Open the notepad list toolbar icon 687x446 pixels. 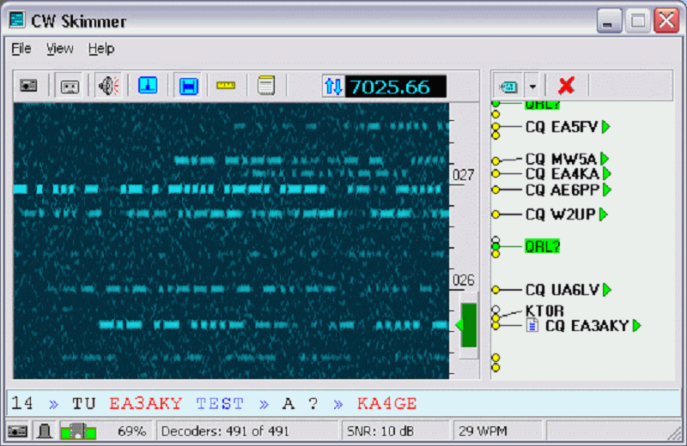(266, 86)
